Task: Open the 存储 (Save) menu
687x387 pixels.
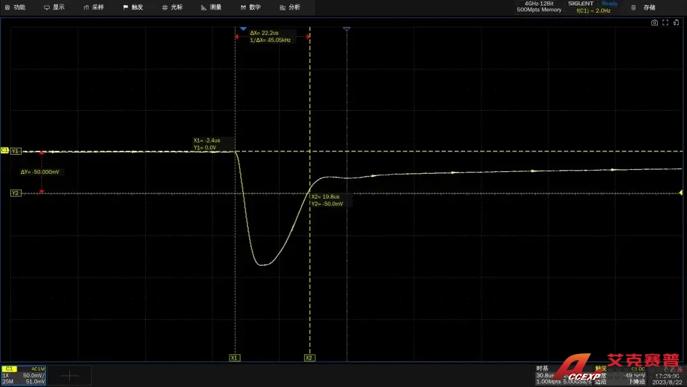Action: coord(644,8)
